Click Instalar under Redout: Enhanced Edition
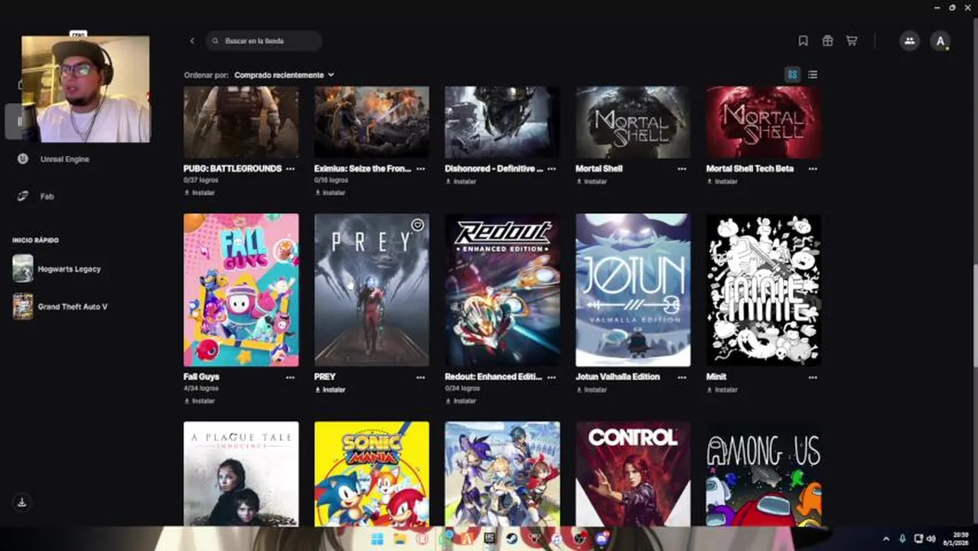 461,401
